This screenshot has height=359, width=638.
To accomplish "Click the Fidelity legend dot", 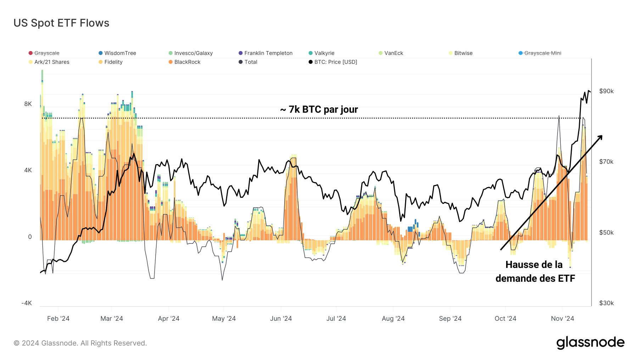I will click(100, 62).
